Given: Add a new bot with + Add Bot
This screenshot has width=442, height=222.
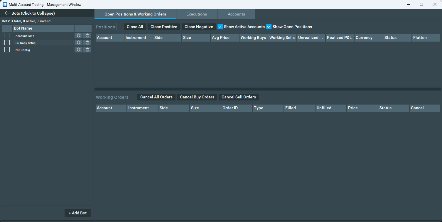Looking at the screenshot, I should pos(77,213).
